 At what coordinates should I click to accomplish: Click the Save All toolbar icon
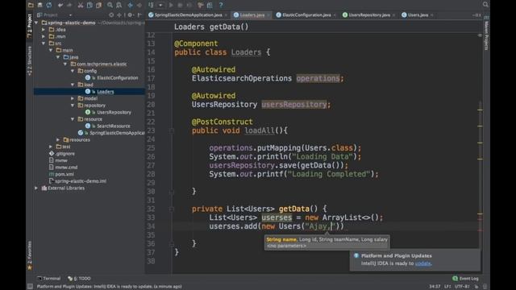pyautogui.click(x=40, y=5)
